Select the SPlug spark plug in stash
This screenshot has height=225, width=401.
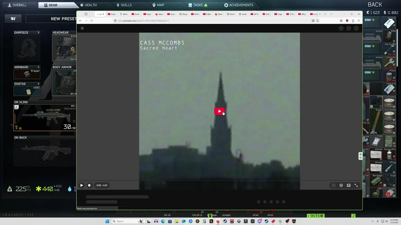click(389, 167)
